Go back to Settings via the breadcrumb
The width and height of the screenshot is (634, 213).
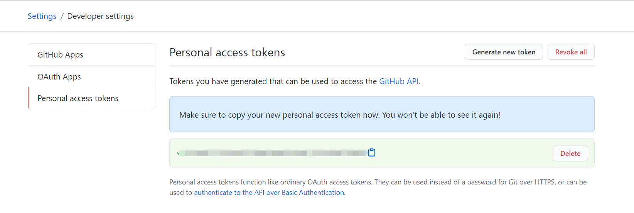tap(42, 16)
